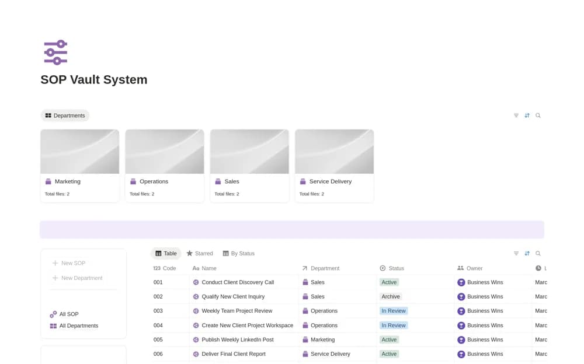This screenshot has width=584, height=364.
Task: Open the Department column header menu
Action: coord(321,268)
